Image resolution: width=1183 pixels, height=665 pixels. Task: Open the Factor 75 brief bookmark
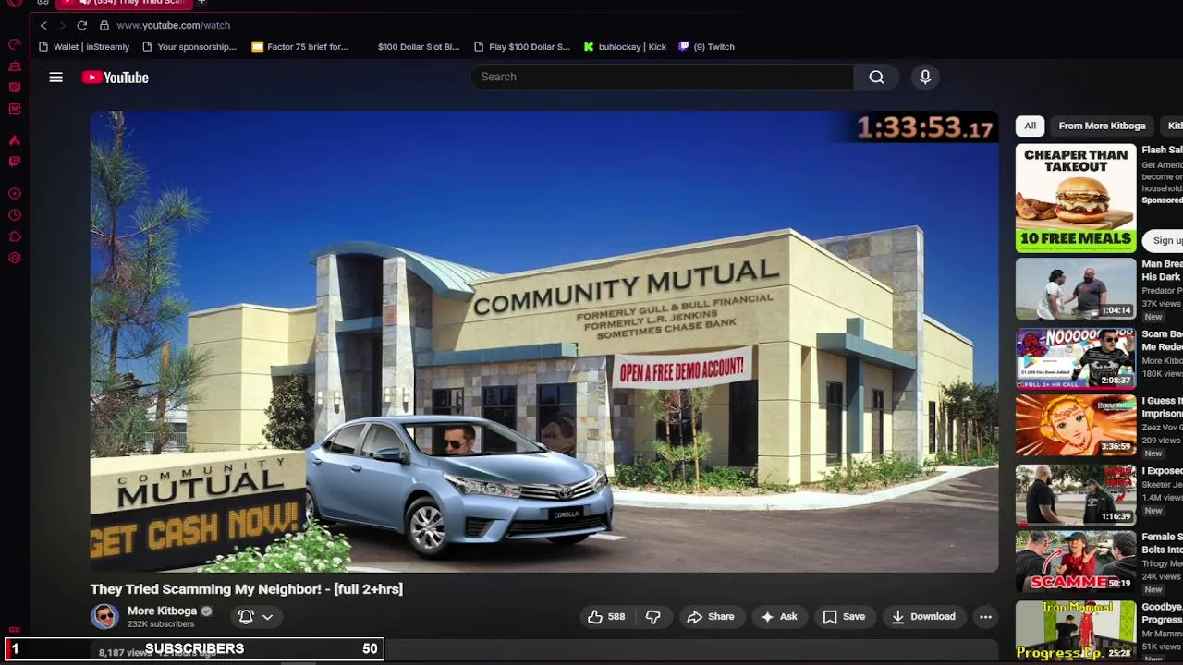[x=299, y=47]
